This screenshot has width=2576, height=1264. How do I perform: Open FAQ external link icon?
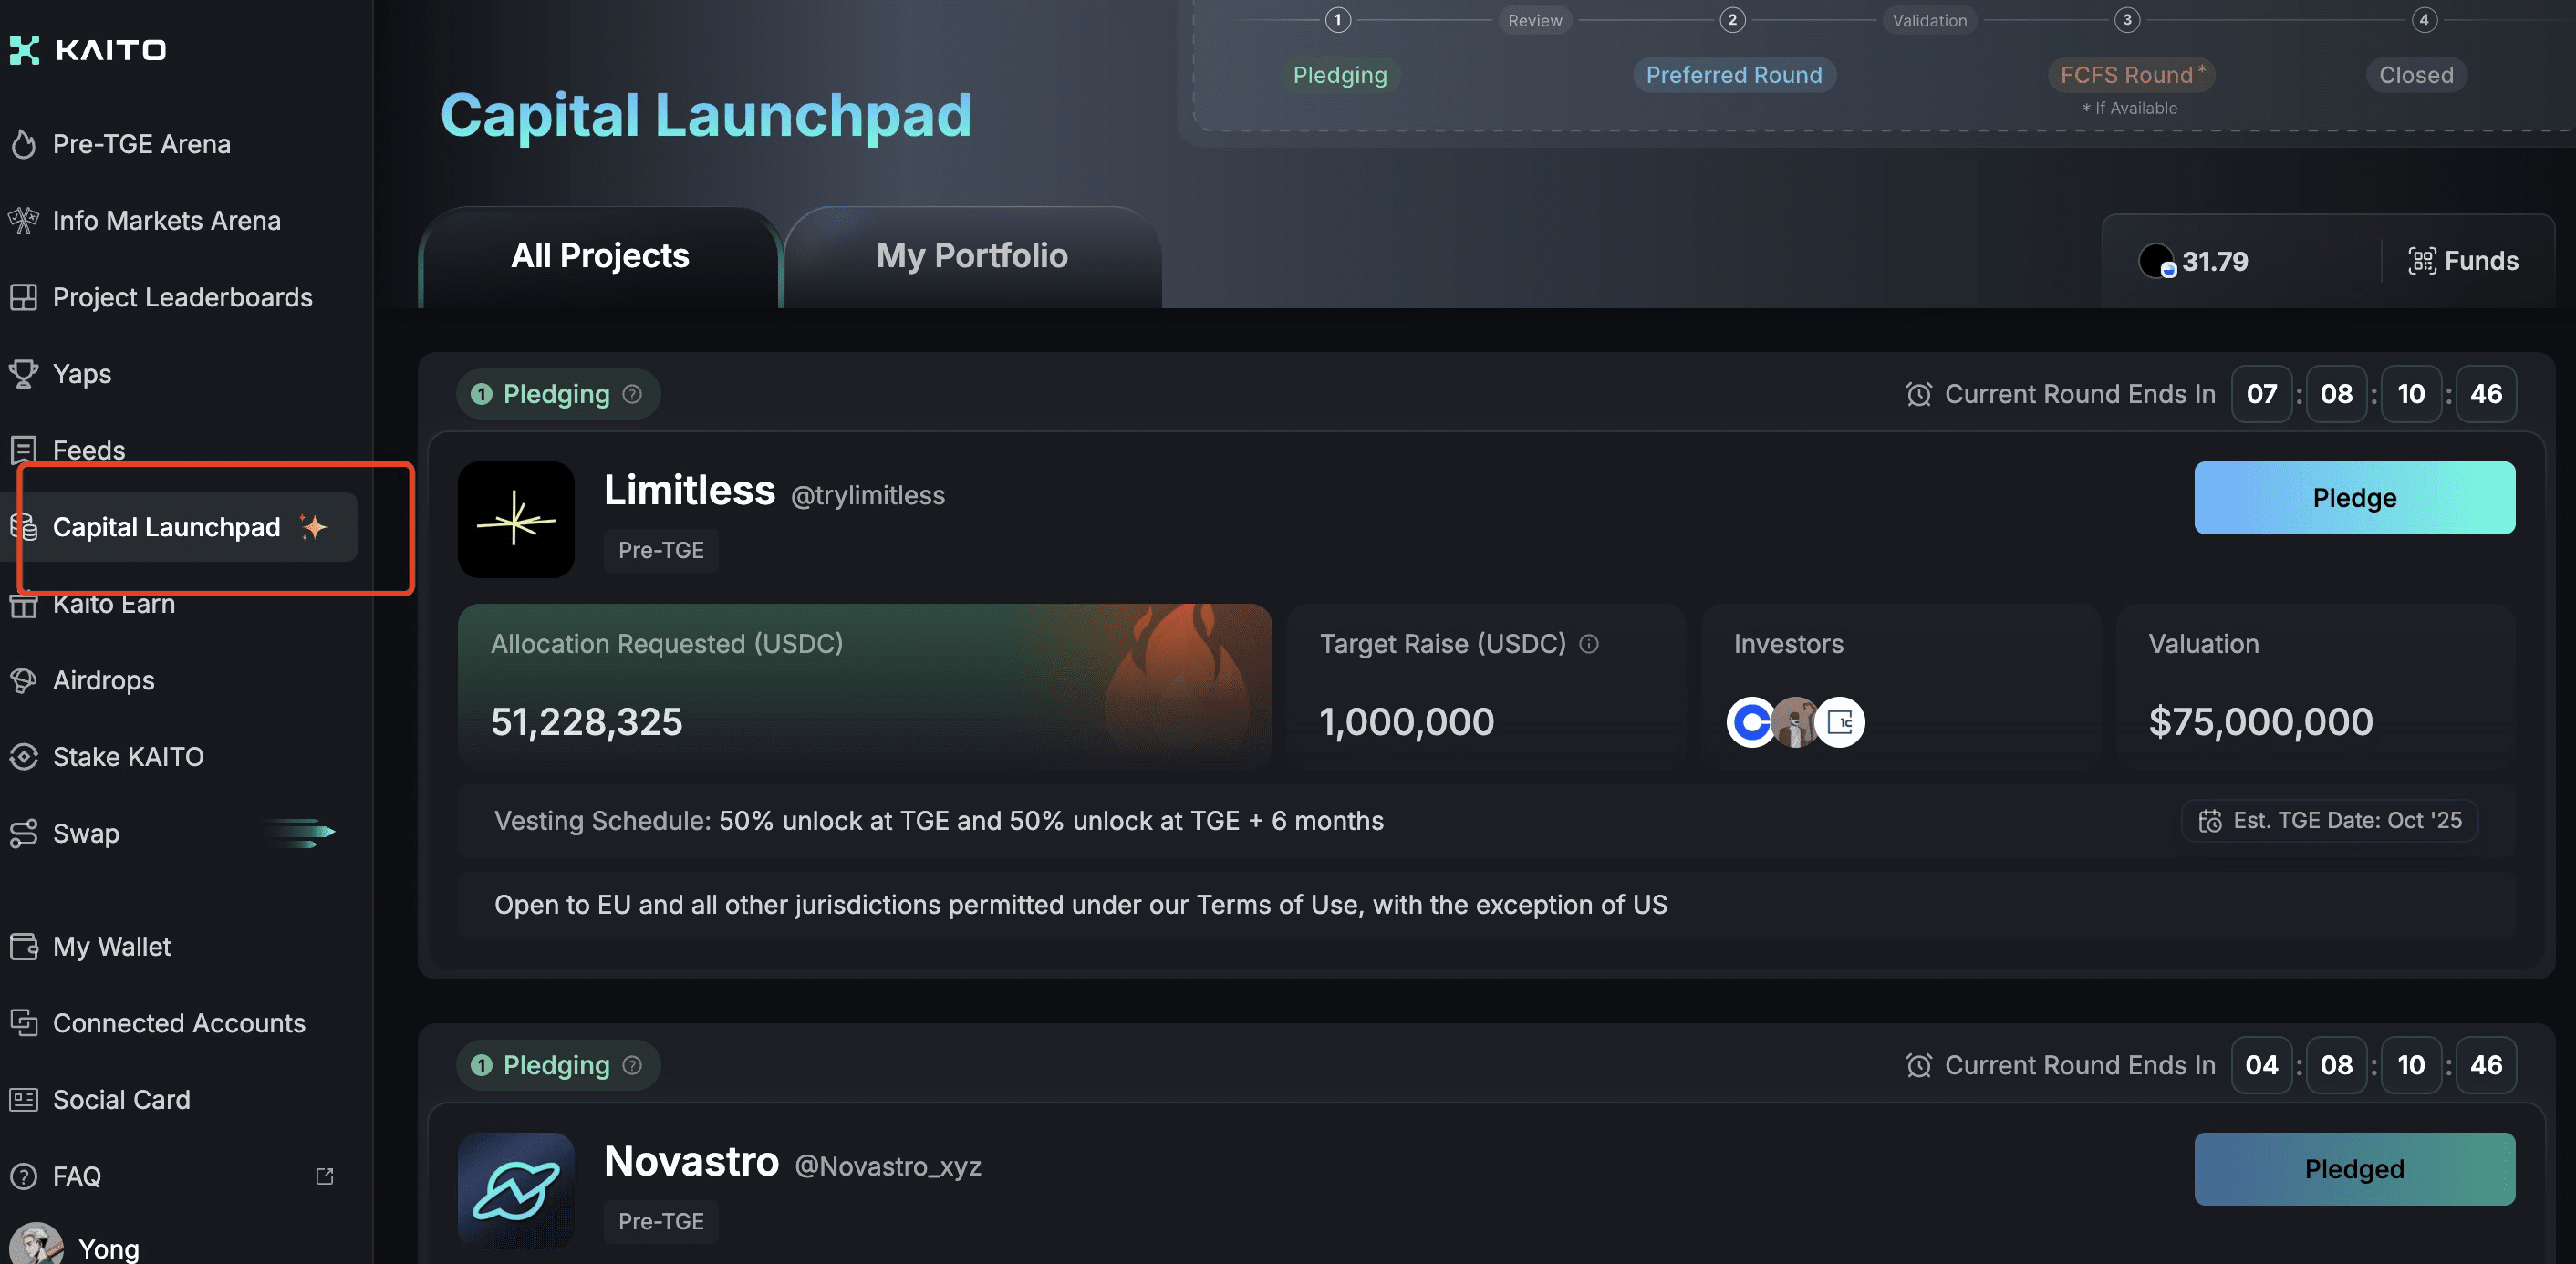(324, 1176)
